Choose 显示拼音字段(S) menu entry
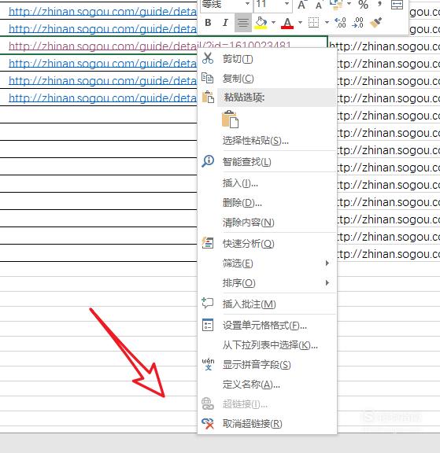440x453 pixels. [x=267, y=365]
